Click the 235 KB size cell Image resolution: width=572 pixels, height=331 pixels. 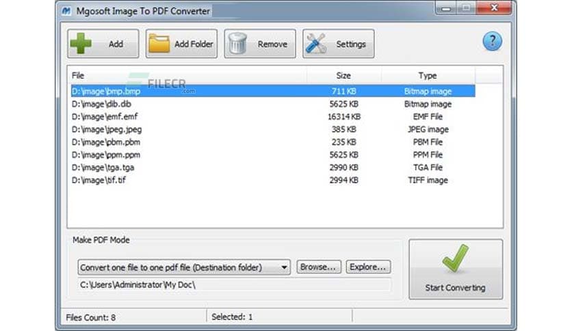344,142
